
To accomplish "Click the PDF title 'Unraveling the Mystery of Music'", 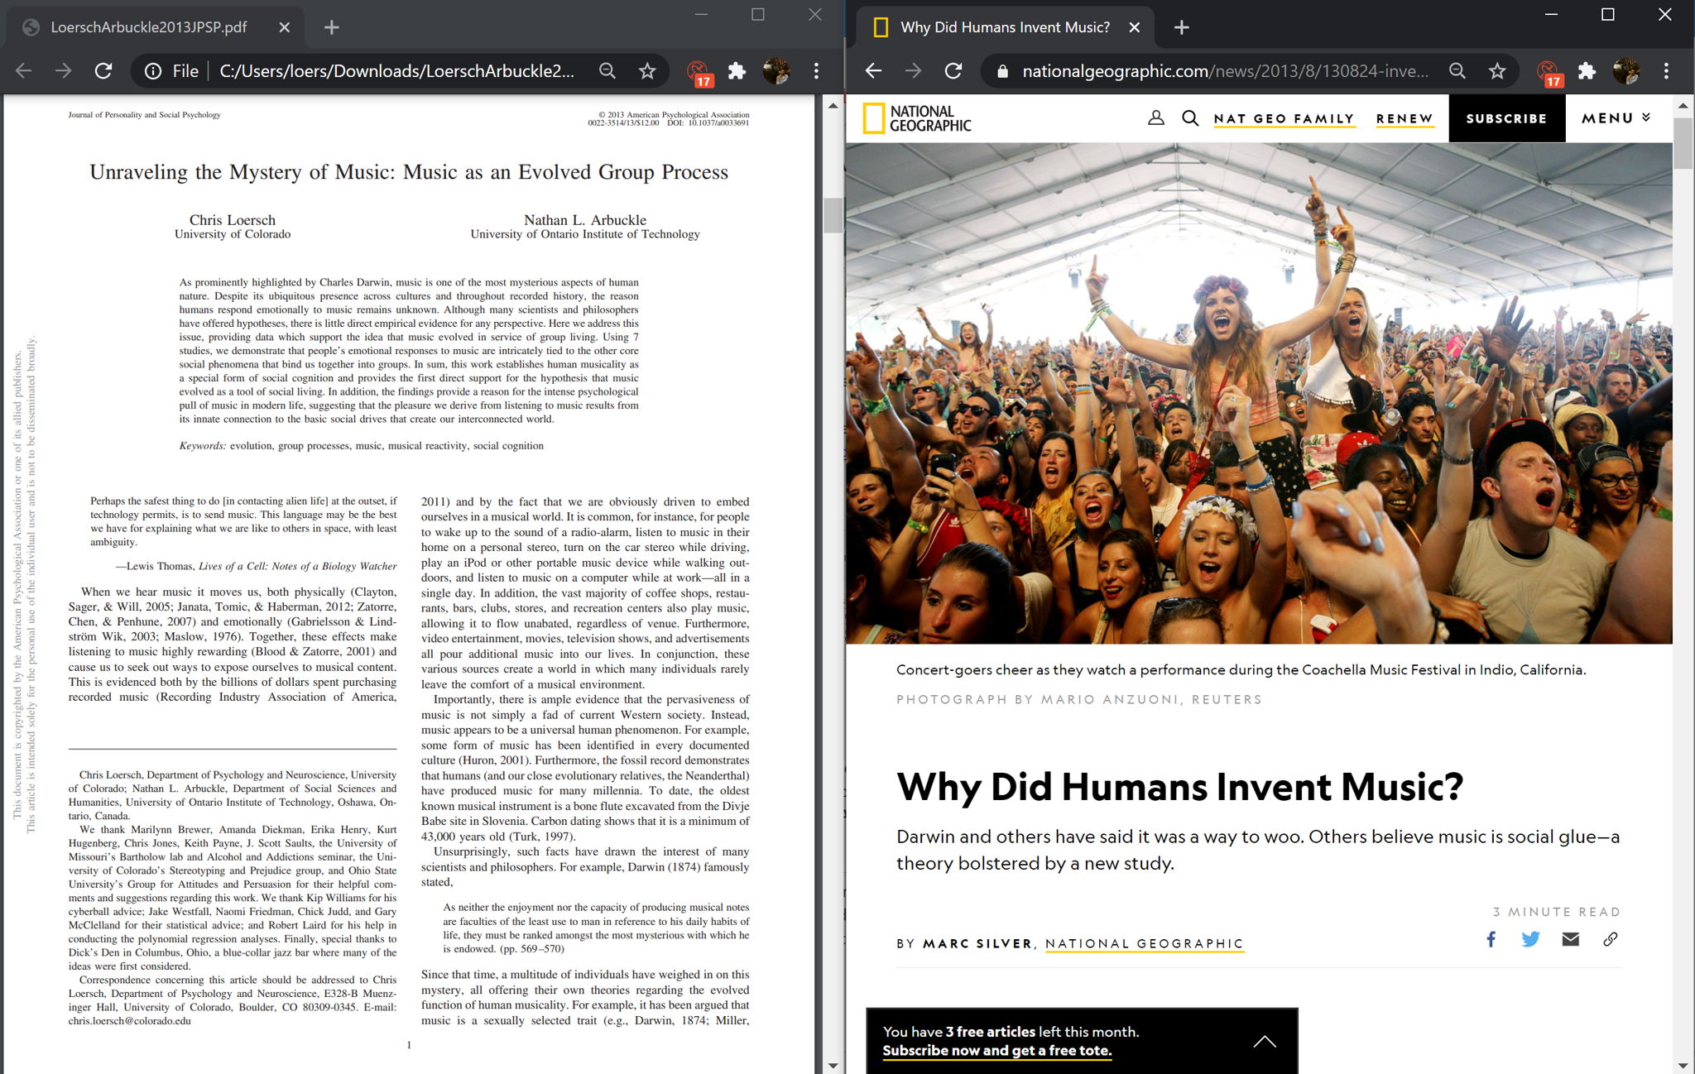I will click(409, 172).
